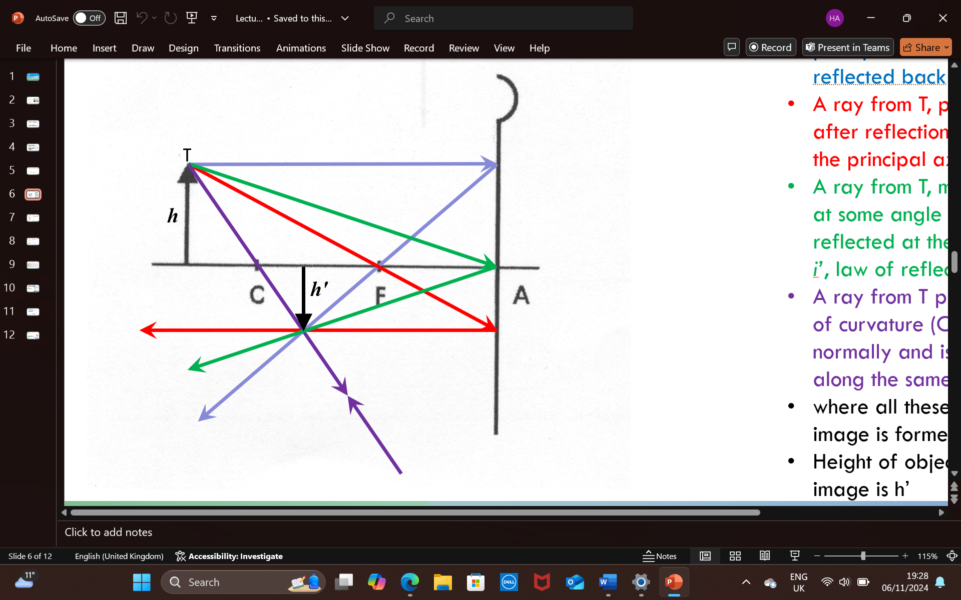
Task: Switch to the Draw tab
Action: pyautogui.click(x=143, y=48)
